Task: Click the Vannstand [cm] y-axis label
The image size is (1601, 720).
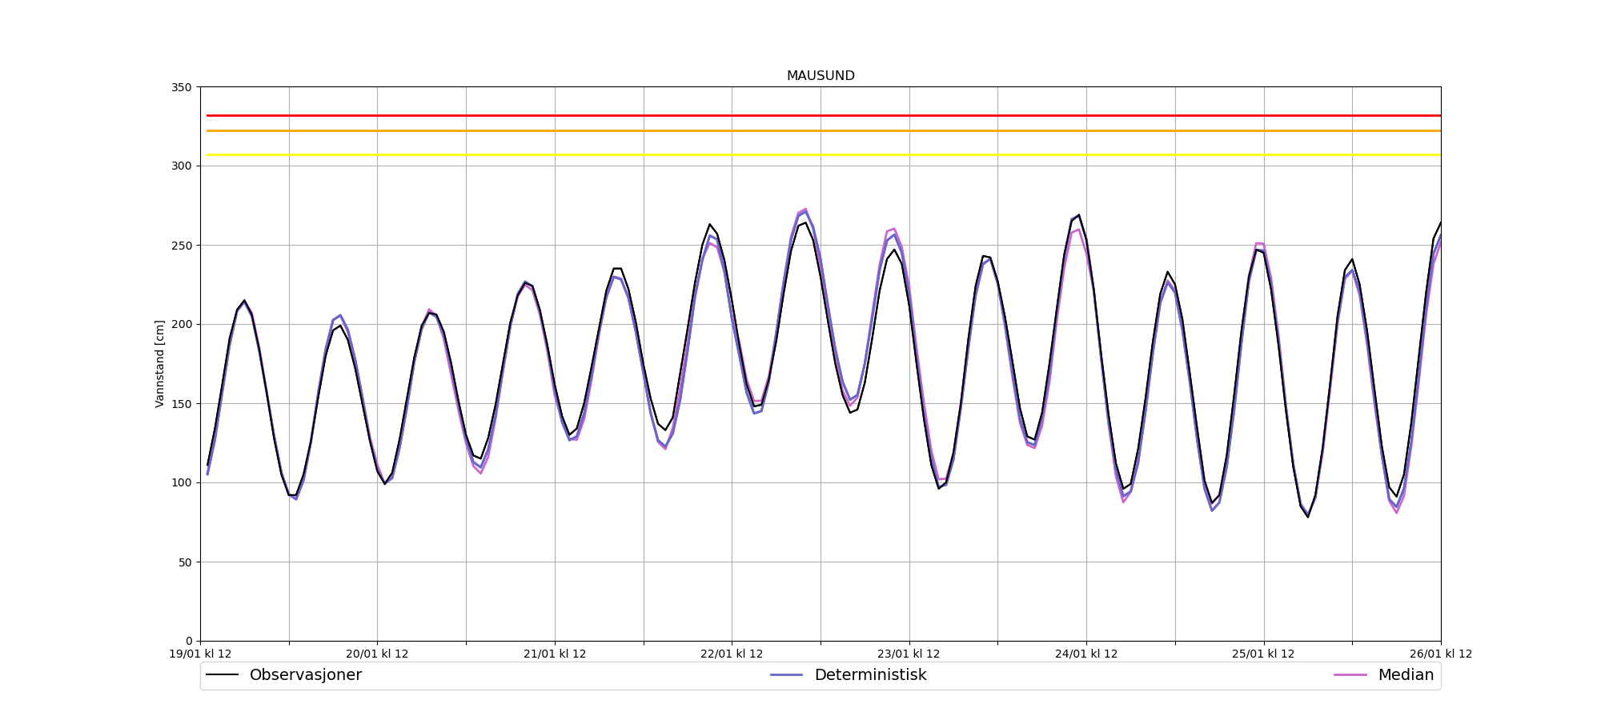Action: pyautogui.click(x=160, y=364)
